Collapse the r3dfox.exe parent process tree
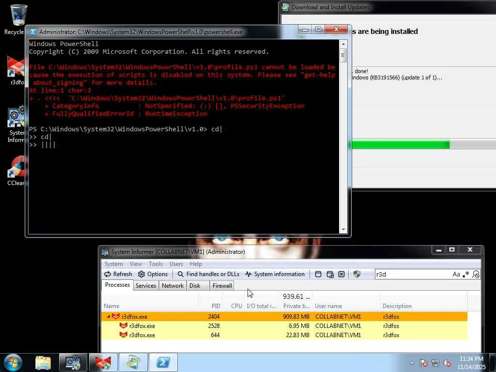 coord(108,317)
